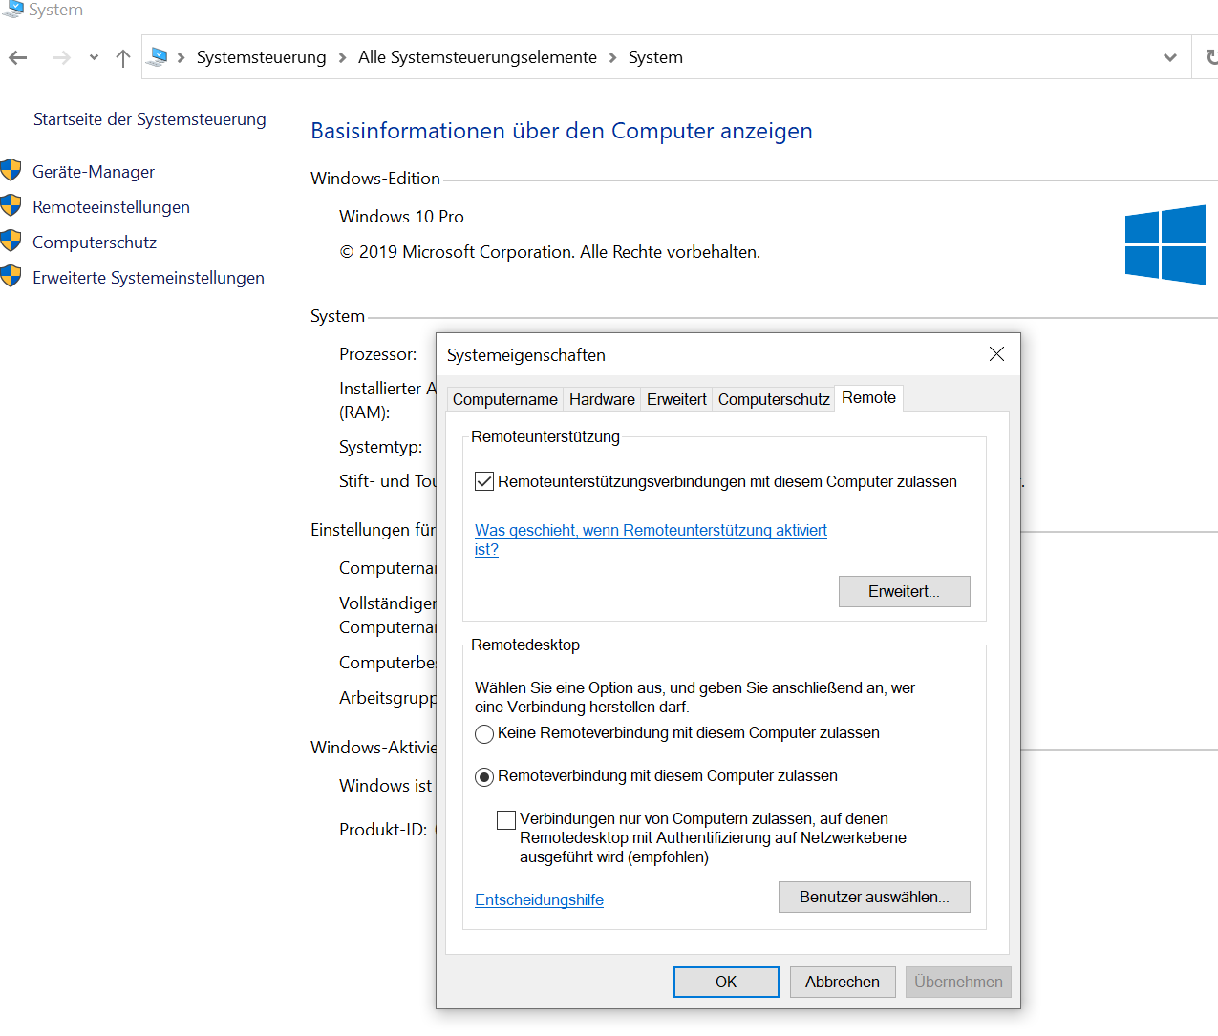Open the Entscheidungshilfe link
The height and width of the screenshot is (1036, 1218).
539,900
